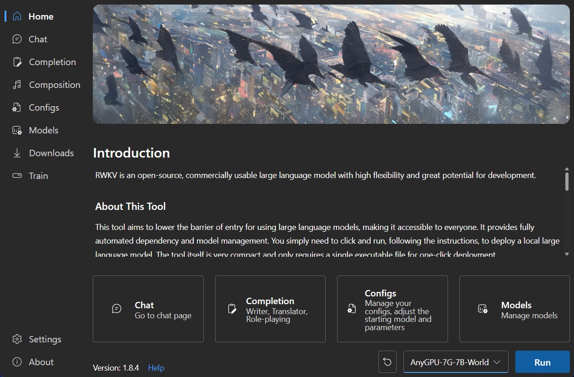Click the Home house icon in sidebar

[x=17, y=16]
